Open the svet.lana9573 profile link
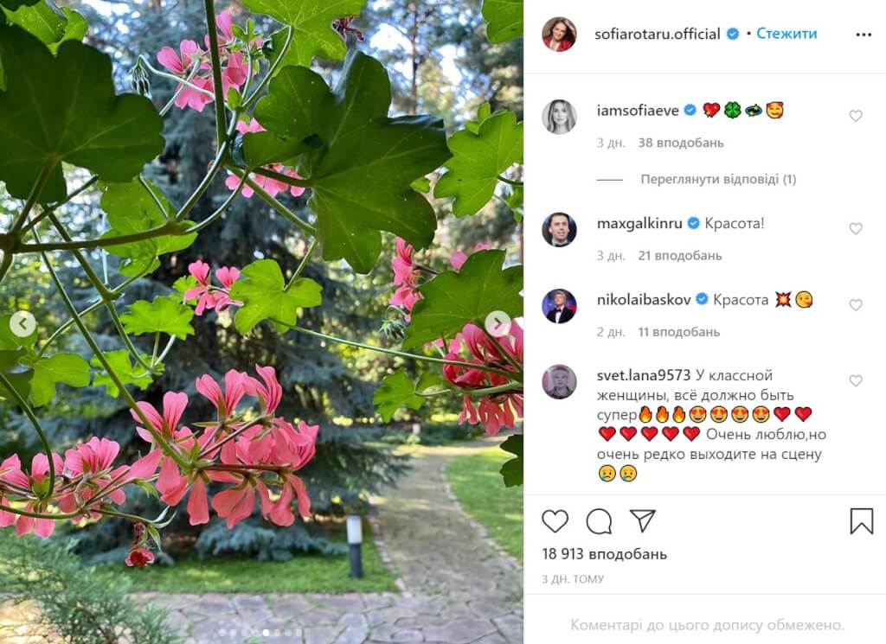This screenshot has height=644, width=886. [644, 375]
